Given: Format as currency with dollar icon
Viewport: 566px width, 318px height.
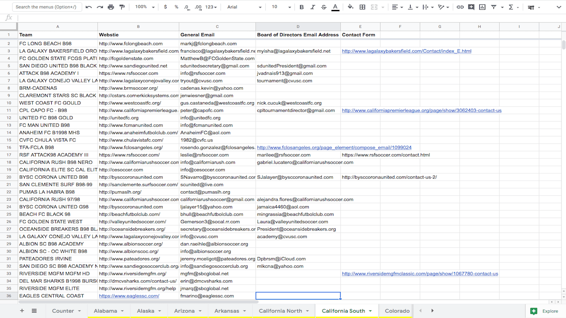Looking at the screenshot, I should 166,7.
